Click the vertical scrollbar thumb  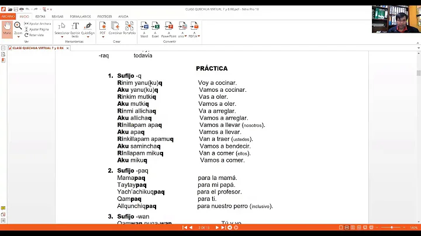(418, 73)
